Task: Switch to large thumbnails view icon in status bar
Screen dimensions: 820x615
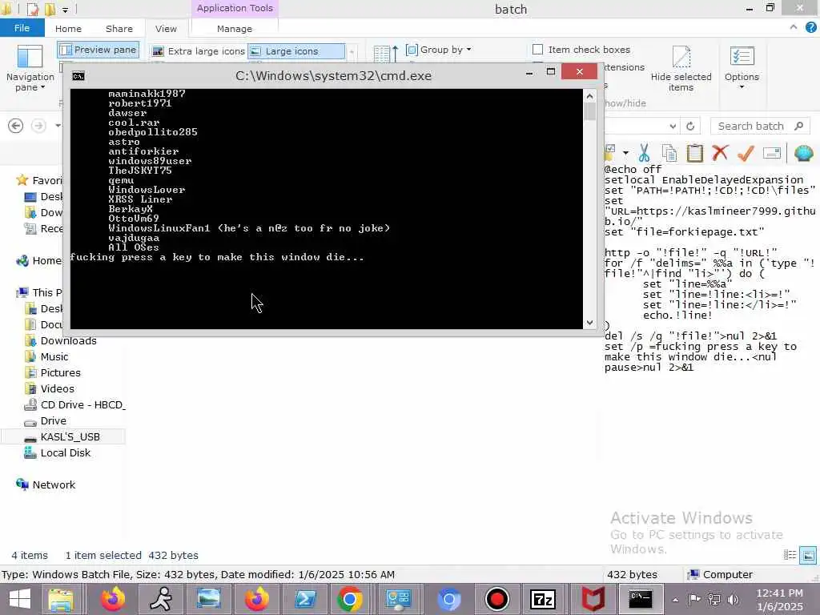Action: [808, 555]
